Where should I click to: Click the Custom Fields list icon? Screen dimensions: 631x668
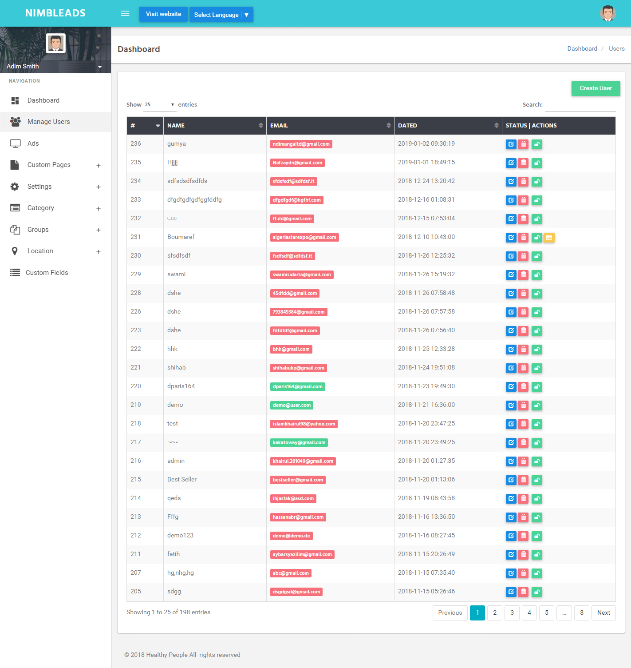16,272
